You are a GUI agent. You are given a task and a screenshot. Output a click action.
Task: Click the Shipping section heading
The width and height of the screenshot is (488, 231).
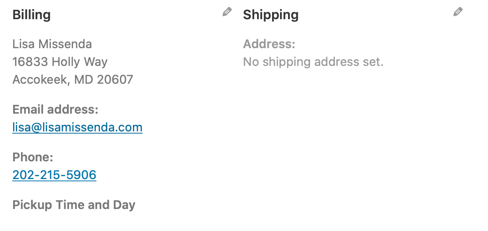(271, 15)
